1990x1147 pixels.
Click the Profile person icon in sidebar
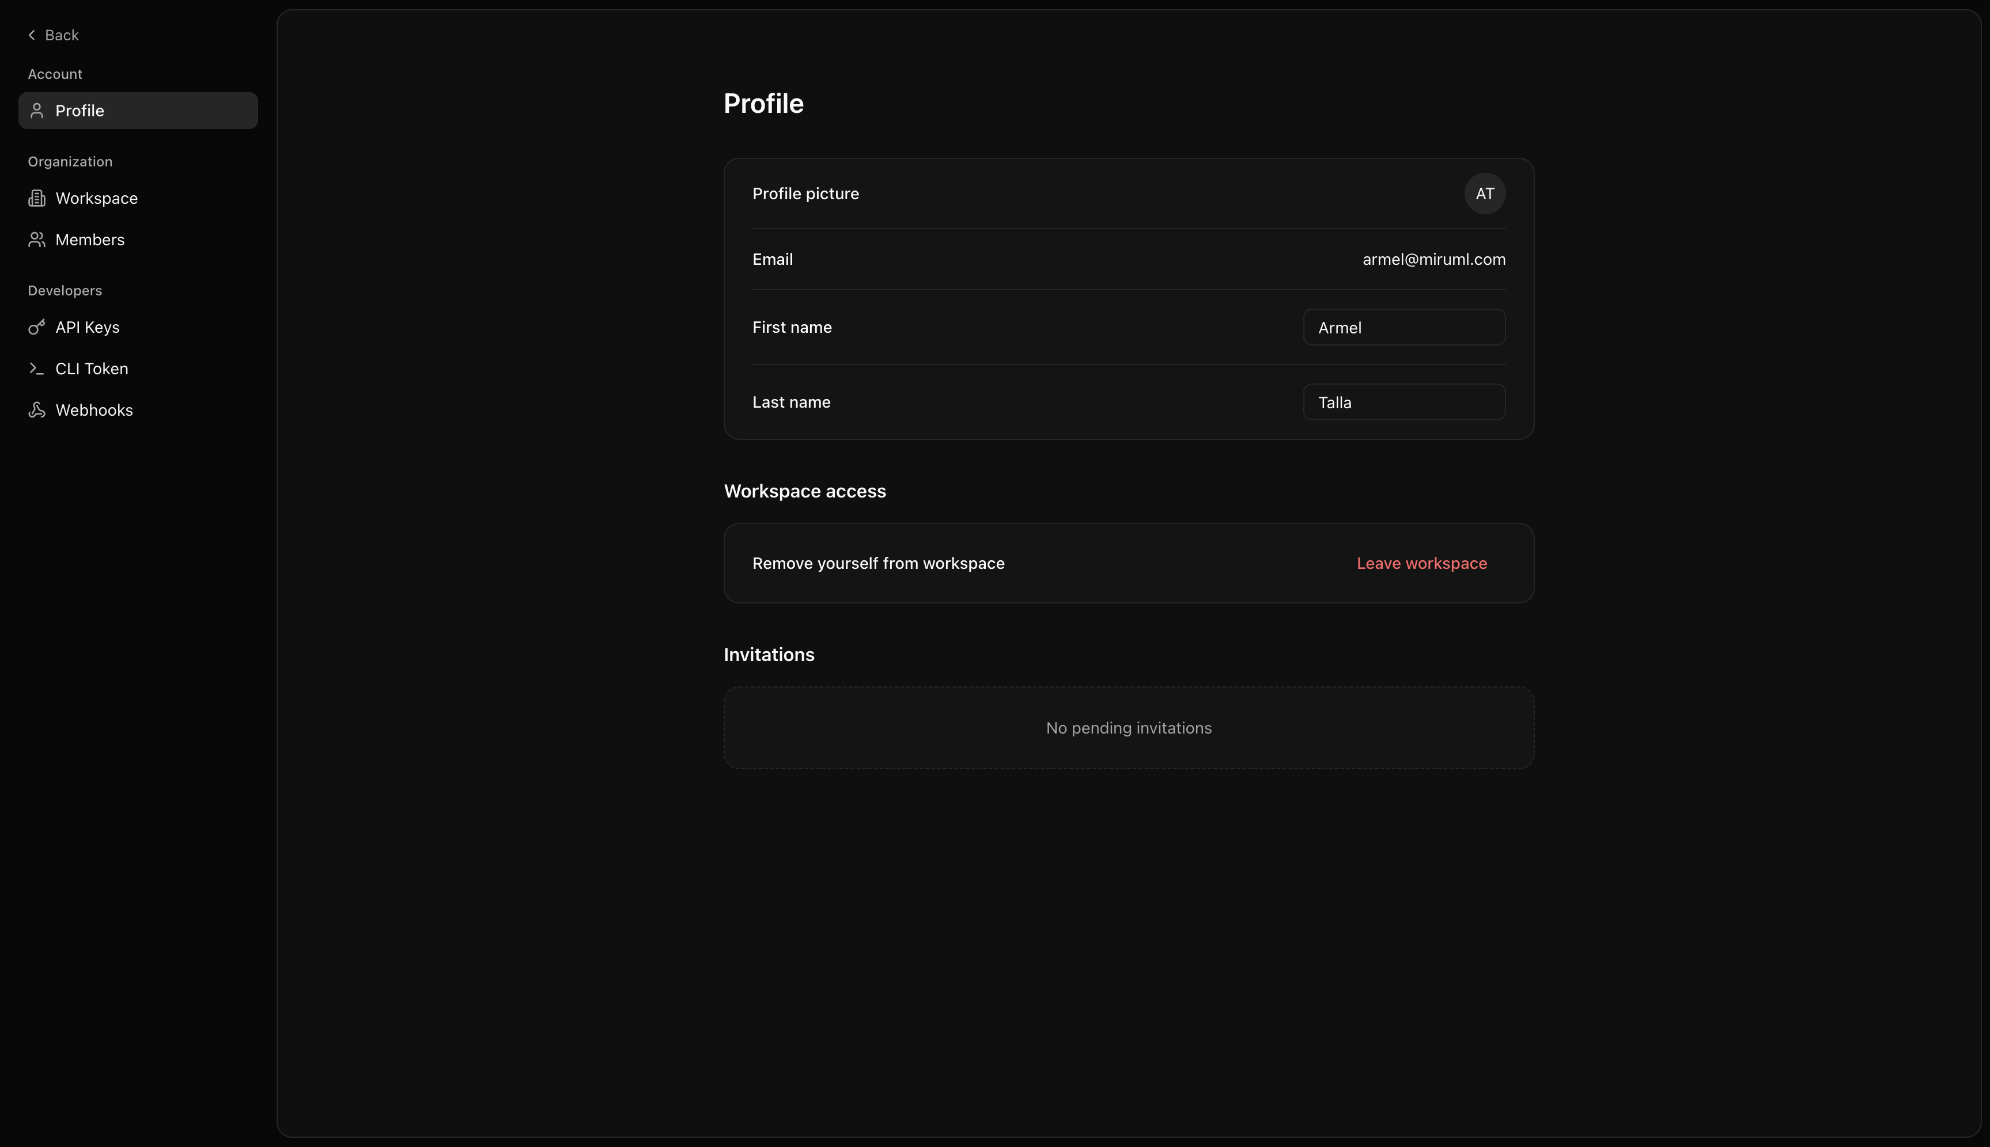coord(36,111)
